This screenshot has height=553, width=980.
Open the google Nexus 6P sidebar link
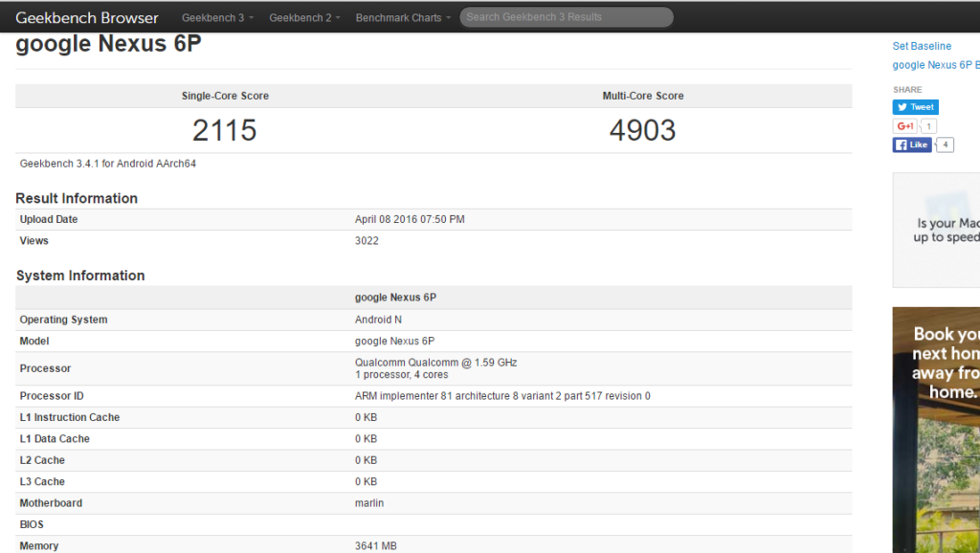tap(936, 65)
